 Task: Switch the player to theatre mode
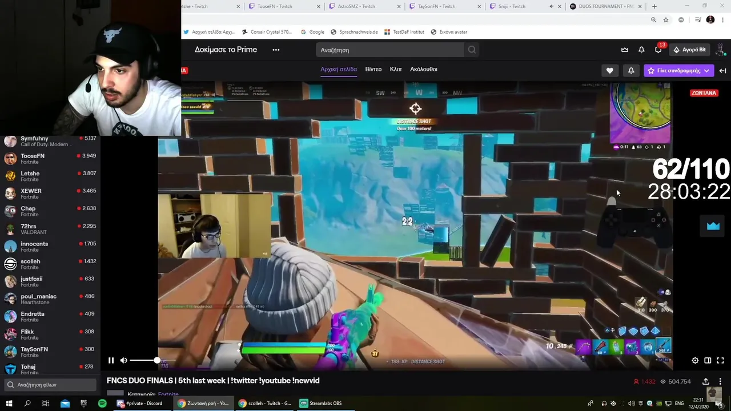[x=708, y=360]
